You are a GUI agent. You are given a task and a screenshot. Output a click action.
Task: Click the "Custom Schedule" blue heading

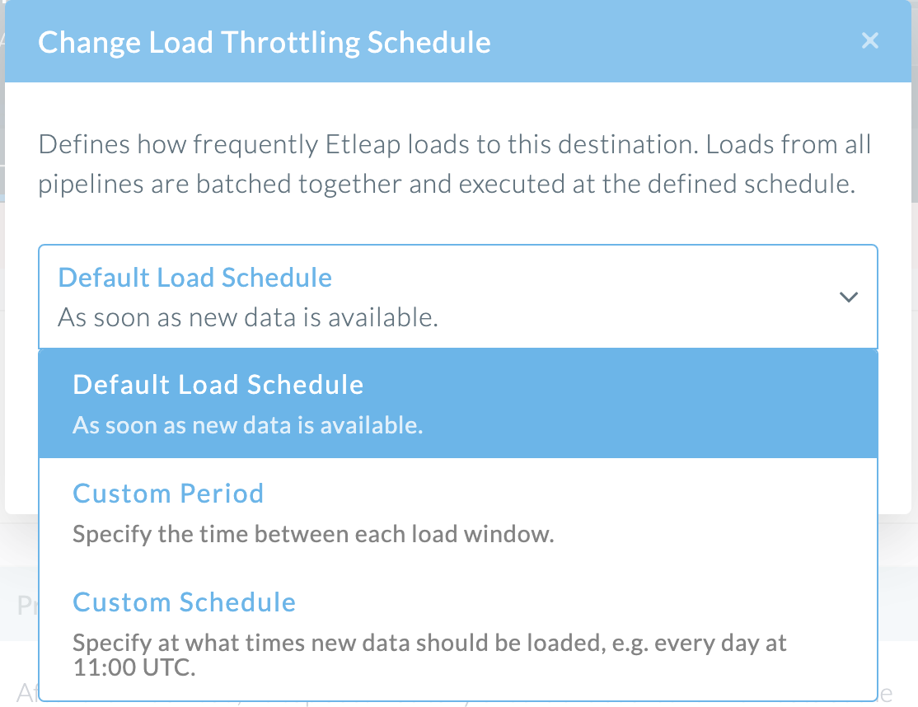click(x=184, y=602)
